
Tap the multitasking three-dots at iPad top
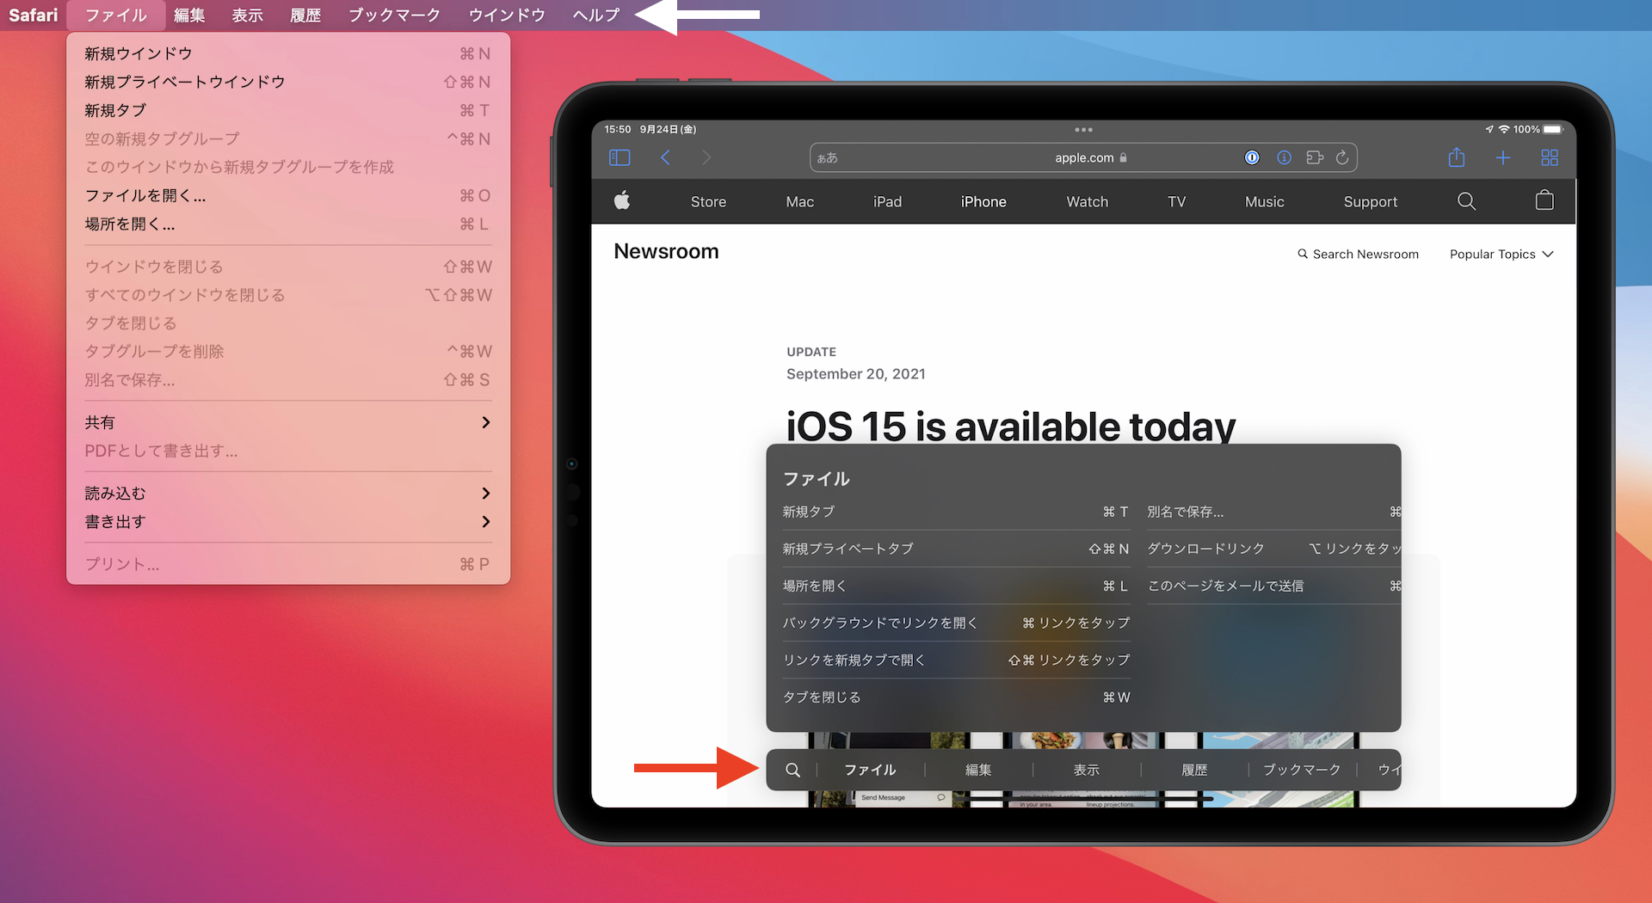pyautogui.click(x=1083, y=130)
